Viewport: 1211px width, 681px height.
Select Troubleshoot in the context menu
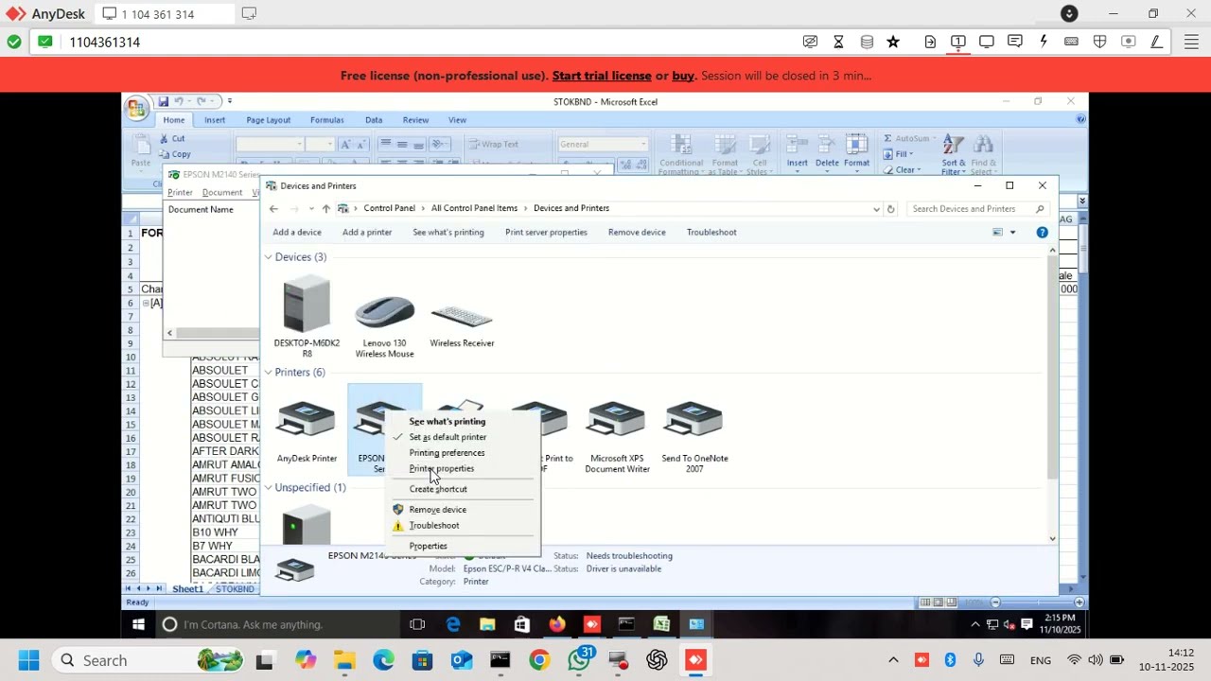pyautogui.click(x=433, y=525)
